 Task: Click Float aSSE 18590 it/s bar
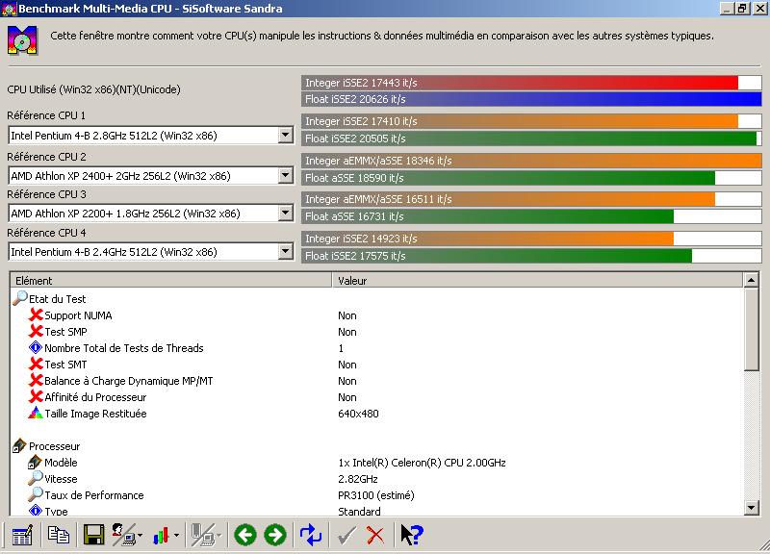(531, 178)
